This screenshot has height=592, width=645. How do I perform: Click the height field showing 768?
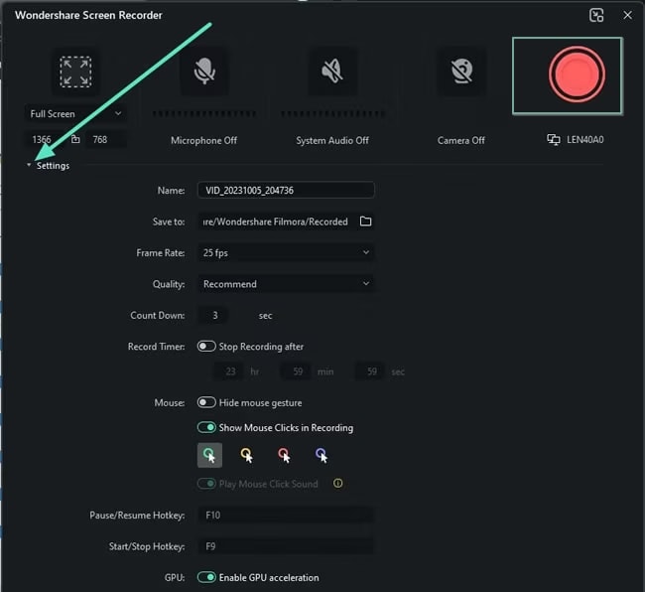pyautogui.click(x=106, y=140)
